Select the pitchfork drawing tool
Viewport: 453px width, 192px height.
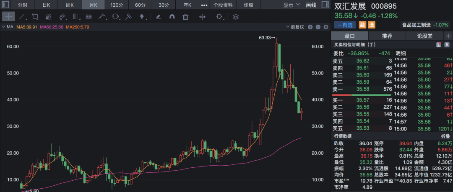click(x=129, y=17)
